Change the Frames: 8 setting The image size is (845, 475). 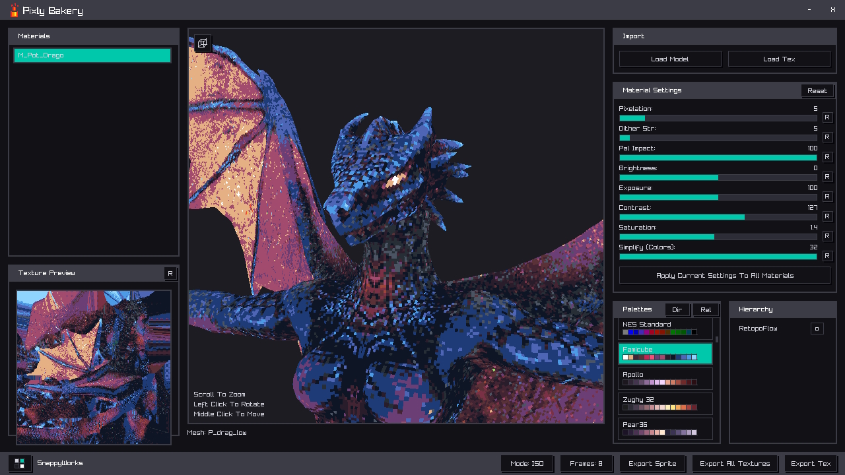point(586,464)
